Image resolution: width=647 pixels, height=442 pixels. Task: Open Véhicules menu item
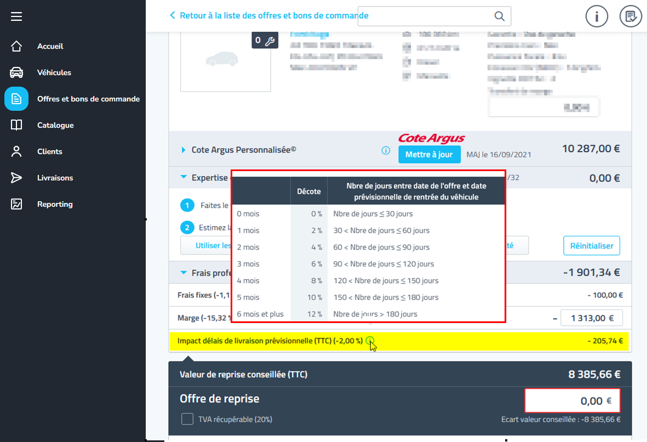coord(54,72)
